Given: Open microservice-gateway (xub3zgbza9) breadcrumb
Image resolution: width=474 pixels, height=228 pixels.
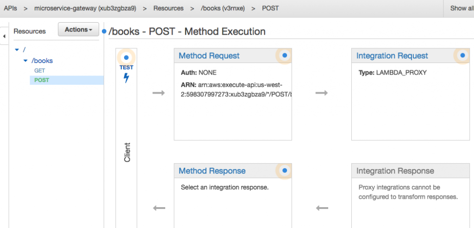Looking at the screenshot, I should pyautogui.click(x=85, y=8).
